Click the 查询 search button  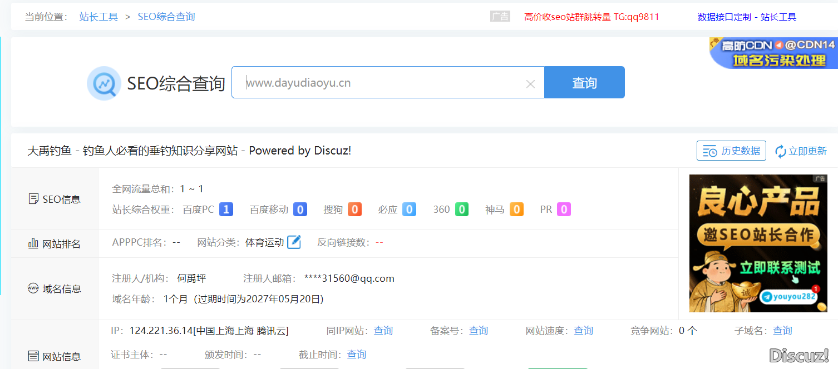click(x=584, y=82)
